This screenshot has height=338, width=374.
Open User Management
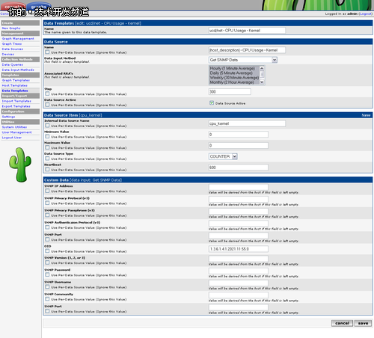click(x=16, y=132)
